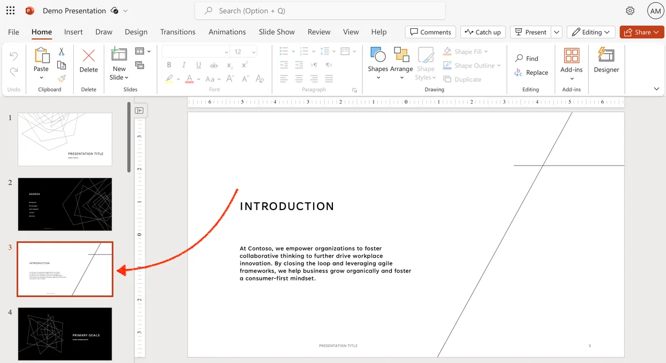This screenshot has width=666, height=363.
Task: Open the Designer pane
Action: click(x=606, y=60)
